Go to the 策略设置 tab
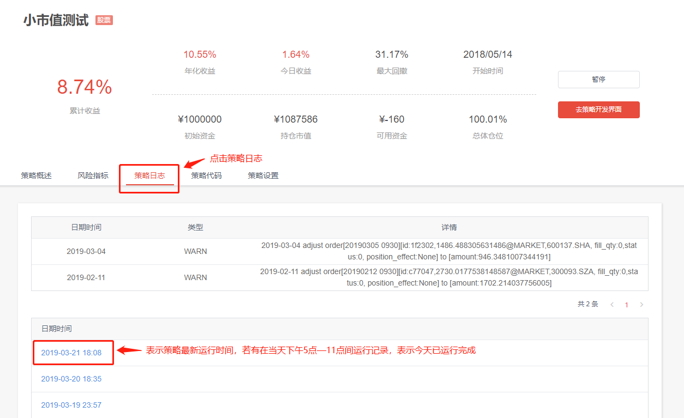The height and width of the screenshot is (418, 684). tap(263, 175)
